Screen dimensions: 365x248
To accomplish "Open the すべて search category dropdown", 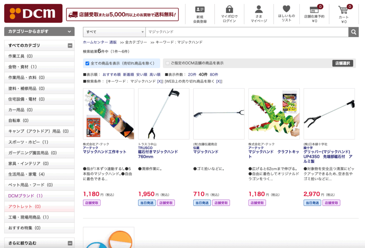I will 114,32.
